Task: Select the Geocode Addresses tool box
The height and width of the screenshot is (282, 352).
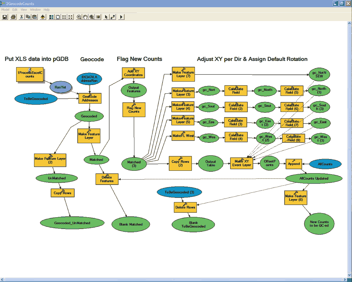Action: (90, 98)
